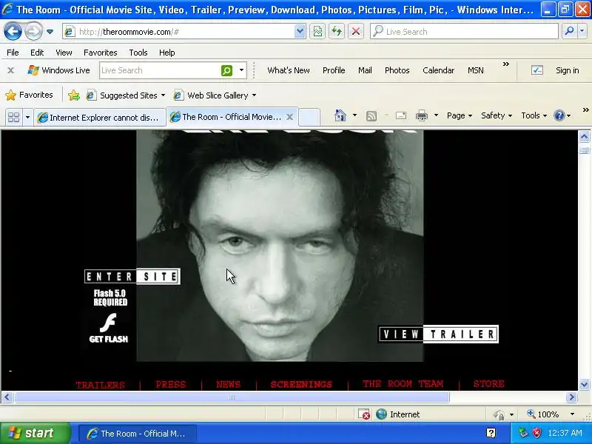Click the popup blocked status icon
This screenshot has width=592, height=444.
364,414
